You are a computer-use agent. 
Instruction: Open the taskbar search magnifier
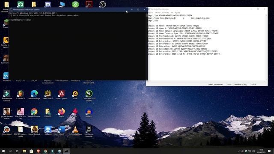(10, 151)
